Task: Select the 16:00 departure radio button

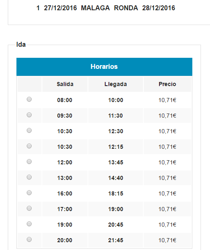Action: [x=29, y=193]
